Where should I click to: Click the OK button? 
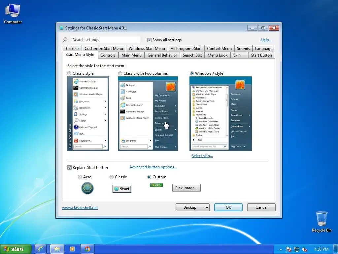[x=228, y=207]
